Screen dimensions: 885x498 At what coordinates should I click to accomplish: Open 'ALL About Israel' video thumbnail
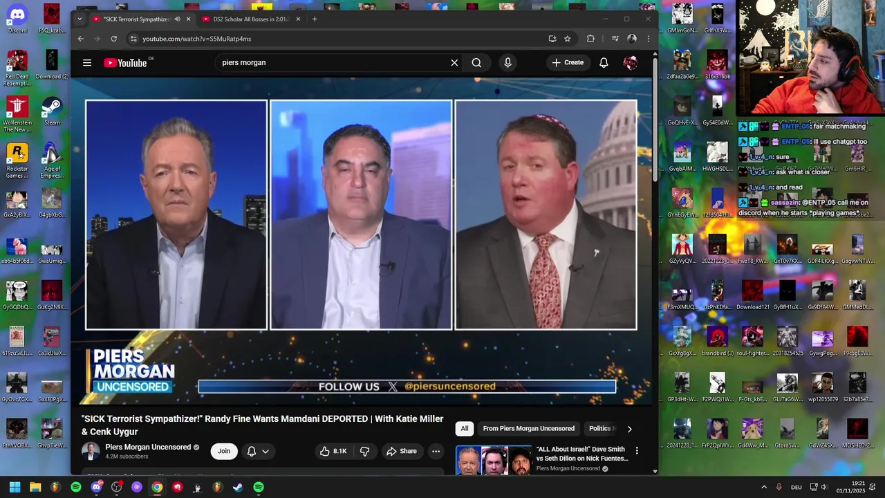pos(493,460)
